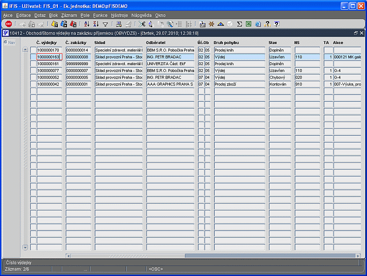The height and width of the screenshot is (276, 367).
Task: Tick the row selector box for record 1000000077
Action: 33,71
